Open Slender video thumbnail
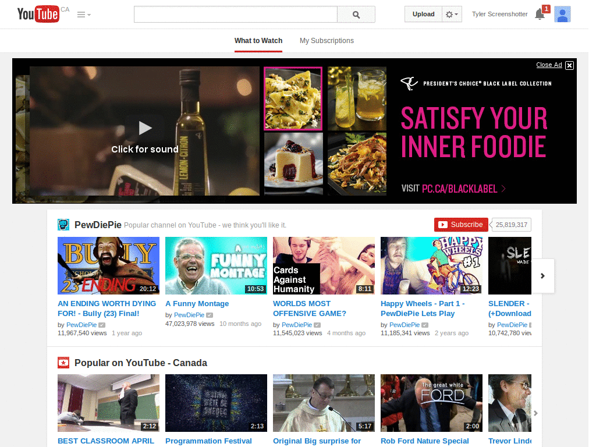This screenshot has width=596, height=447. [510, 265]
